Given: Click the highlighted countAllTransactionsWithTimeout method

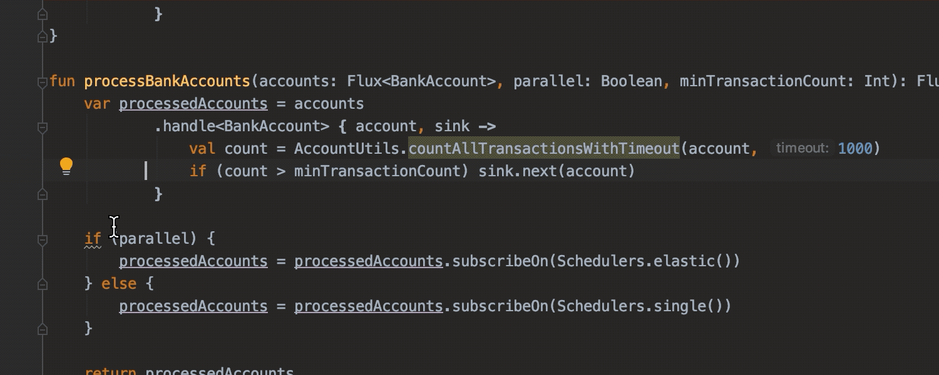Looking at the screenshot, I should click(544, 148).
